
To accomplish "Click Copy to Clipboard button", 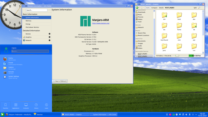I will [60, 81].
